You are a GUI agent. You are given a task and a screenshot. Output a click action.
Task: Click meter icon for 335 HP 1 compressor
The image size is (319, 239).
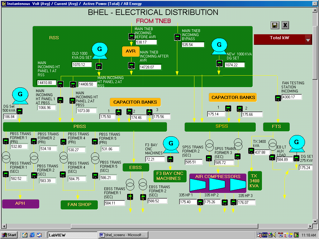[x=200, y=202]
